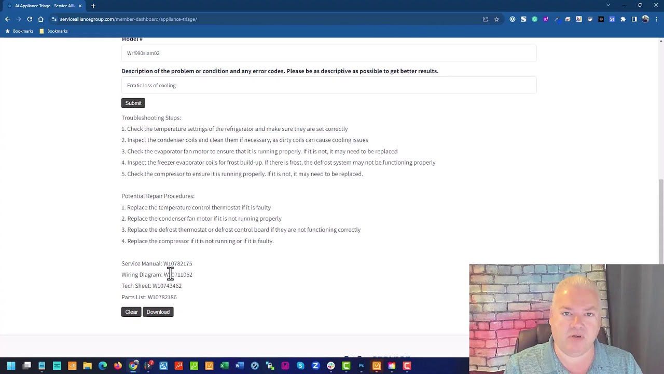Switch to Chrome in the taskbar

tap(133, 366)
